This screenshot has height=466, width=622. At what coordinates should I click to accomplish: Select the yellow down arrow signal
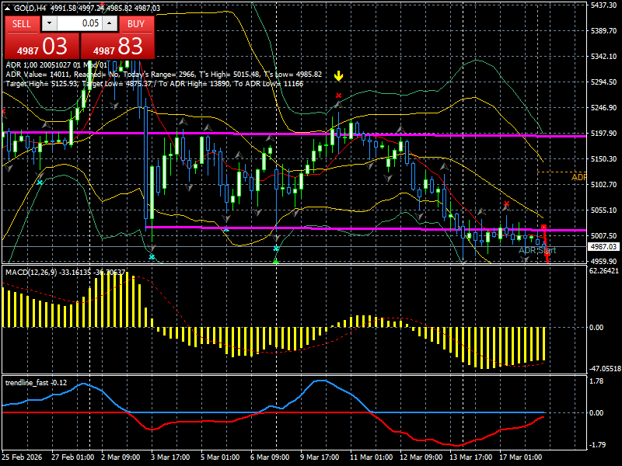click(338, 76)
